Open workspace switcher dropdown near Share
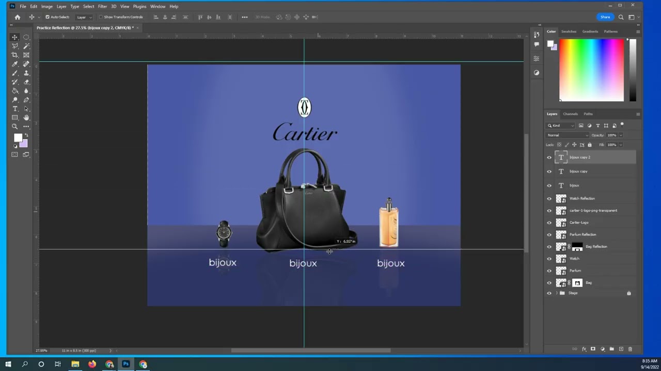 pyautogui.click(x=633, y=17)
